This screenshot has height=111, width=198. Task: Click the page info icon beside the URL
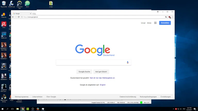click(22, 17)
